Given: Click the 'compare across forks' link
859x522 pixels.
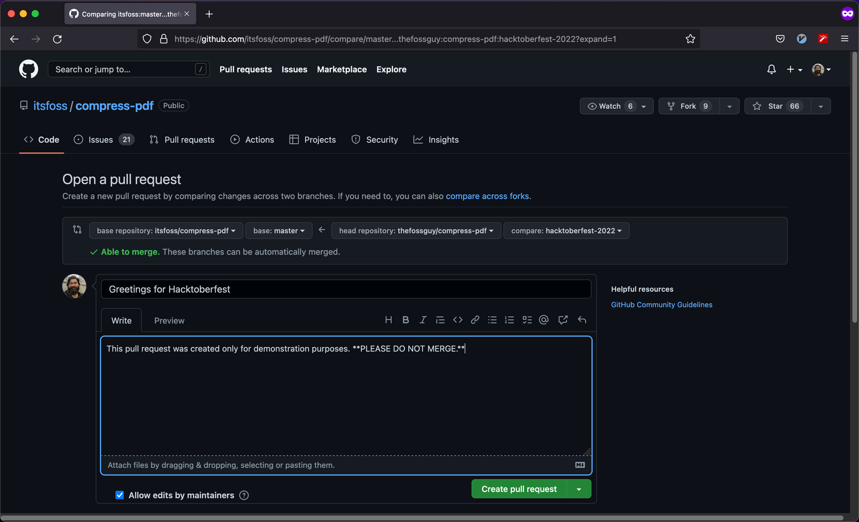Looking at the screenshot, I should (487, 196).
